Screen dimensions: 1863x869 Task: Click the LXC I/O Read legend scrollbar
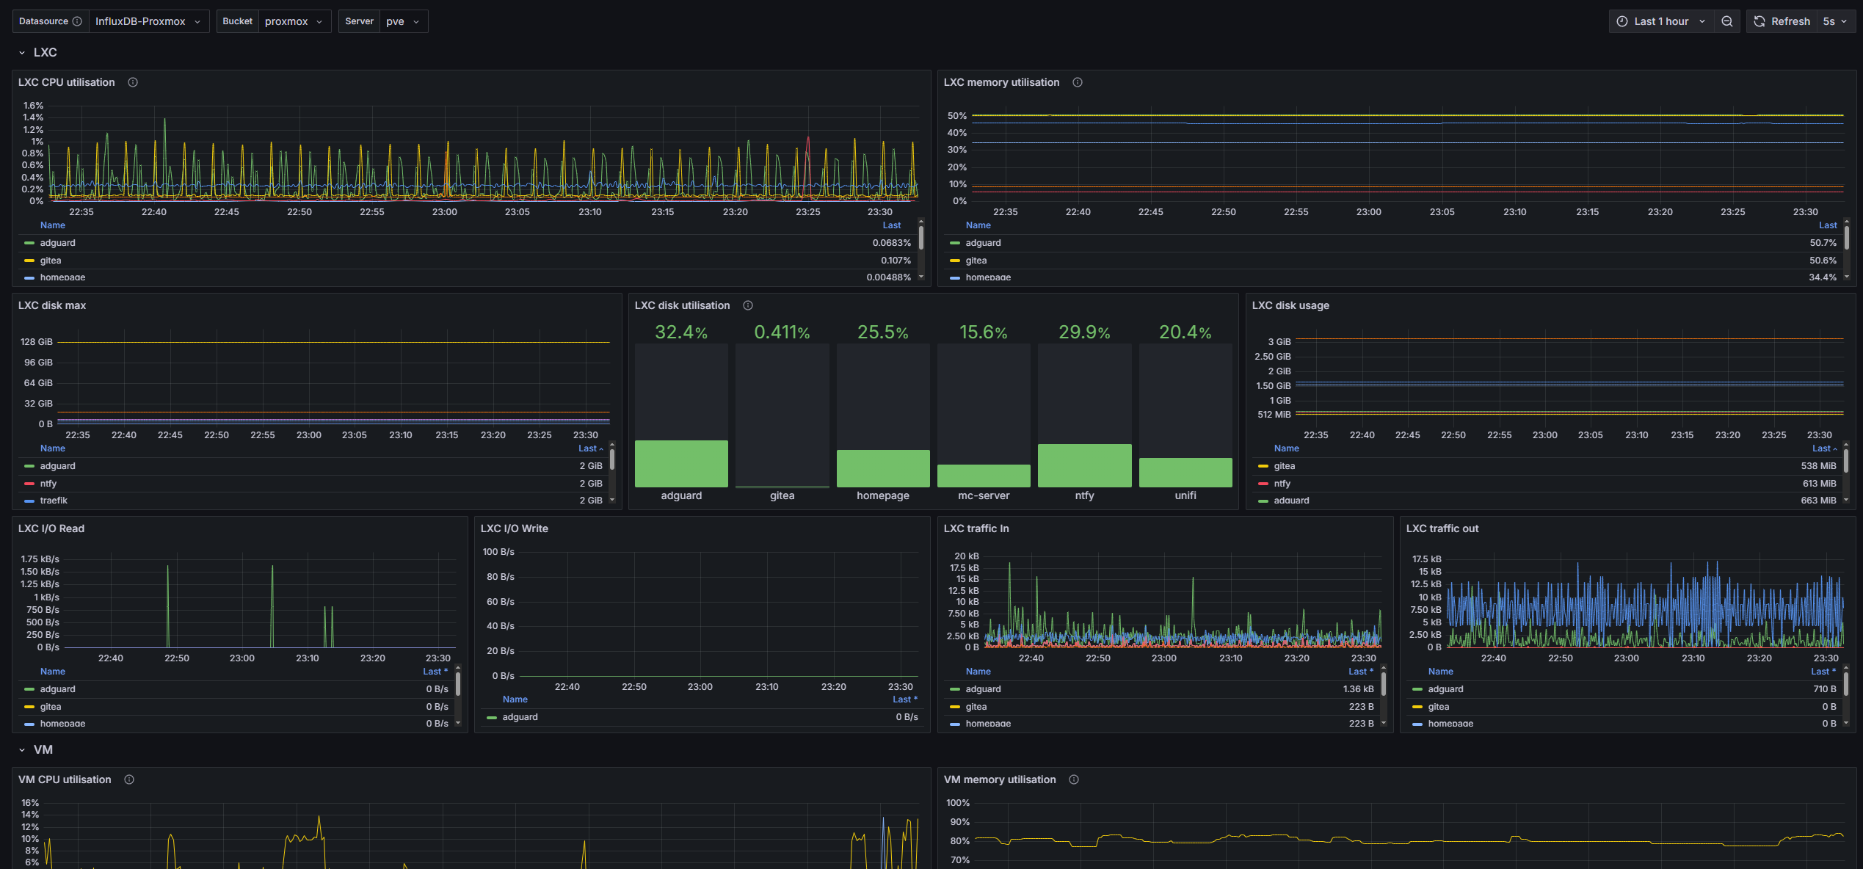[458, 684]
